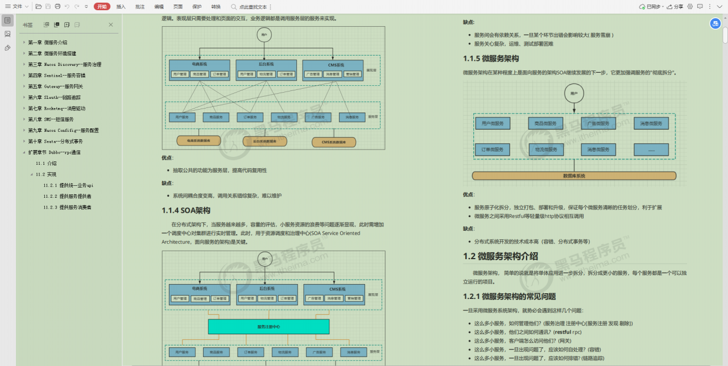The height and width of the screenshot is (366, 728).
Task: Open the 页面 tab
Action: (178, 6)
